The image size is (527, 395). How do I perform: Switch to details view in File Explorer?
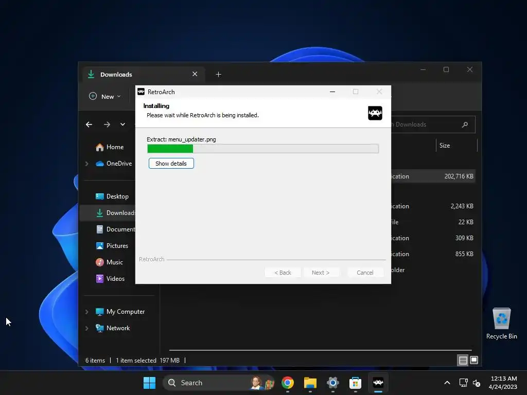coord(463,361)
